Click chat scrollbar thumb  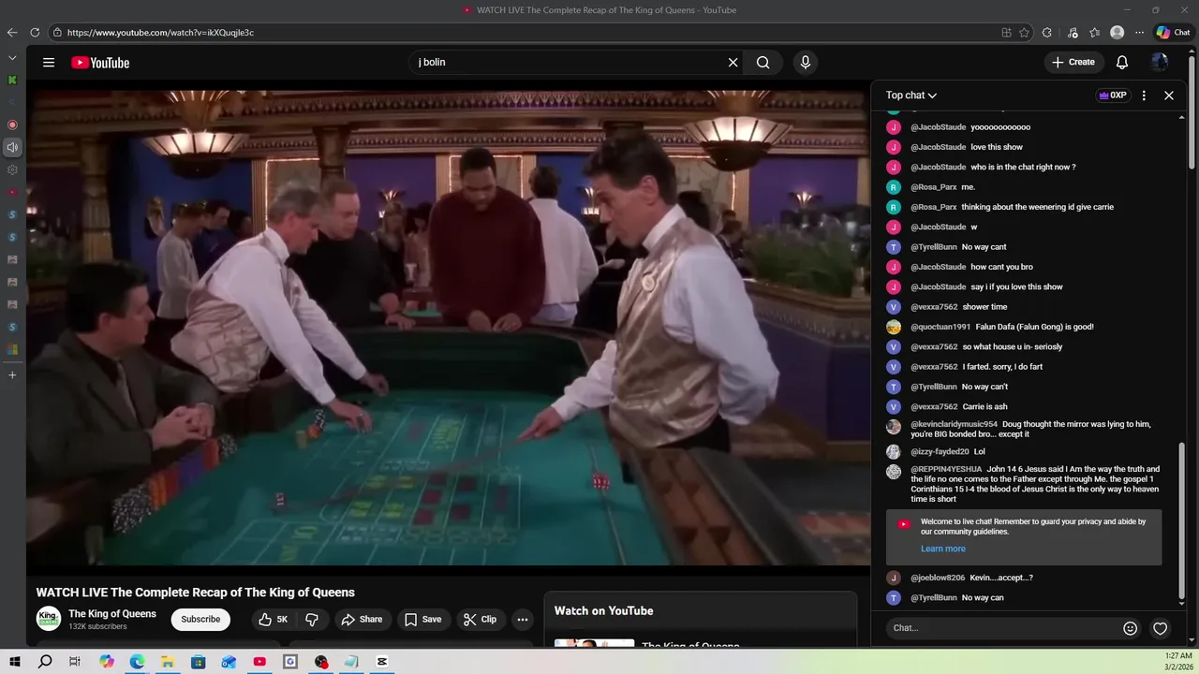pyautogui.click(x=1182, y=520)
